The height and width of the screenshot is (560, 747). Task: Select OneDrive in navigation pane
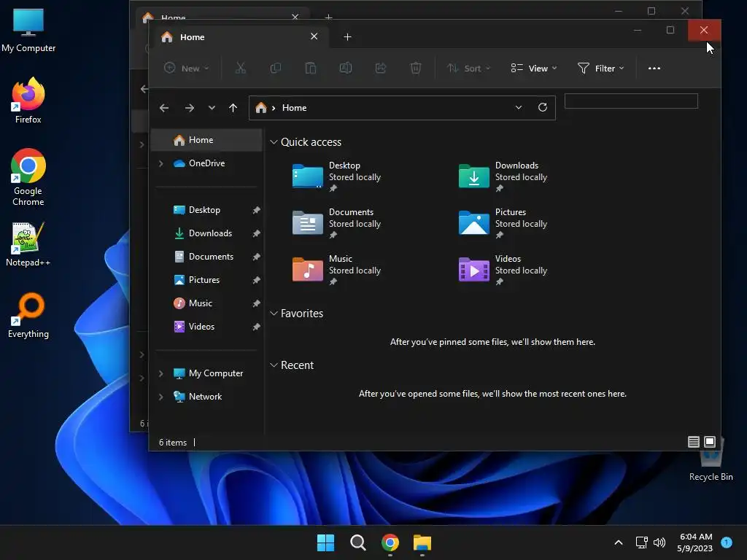pos(206,163)
